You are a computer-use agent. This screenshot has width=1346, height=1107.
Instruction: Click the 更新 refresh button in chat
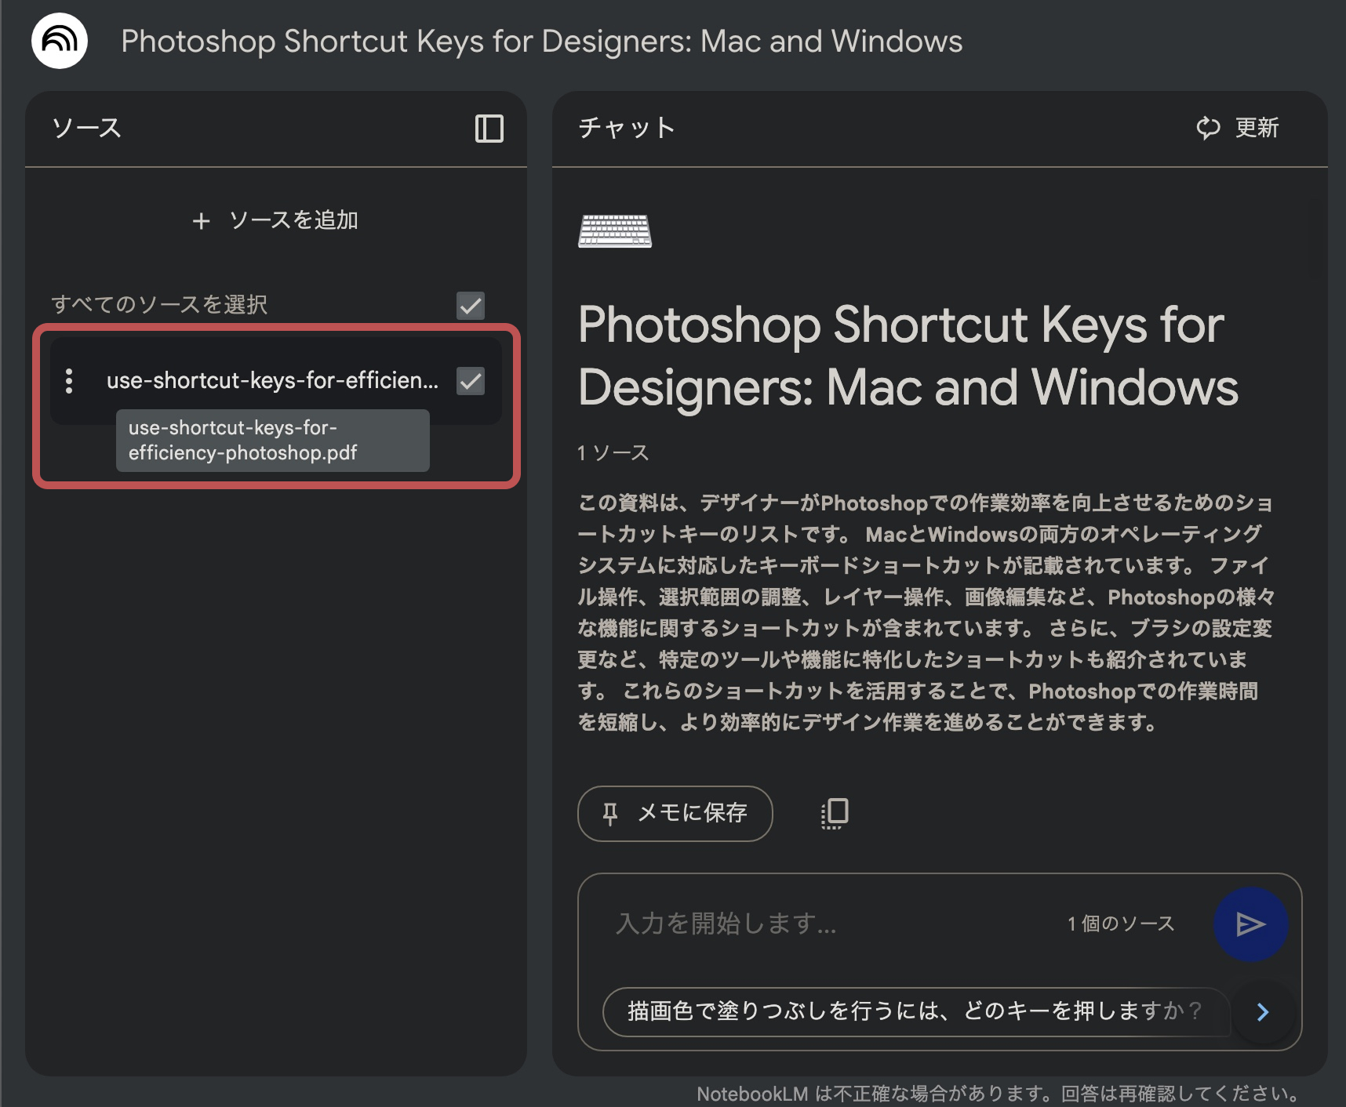click(x=1238, y=128)
